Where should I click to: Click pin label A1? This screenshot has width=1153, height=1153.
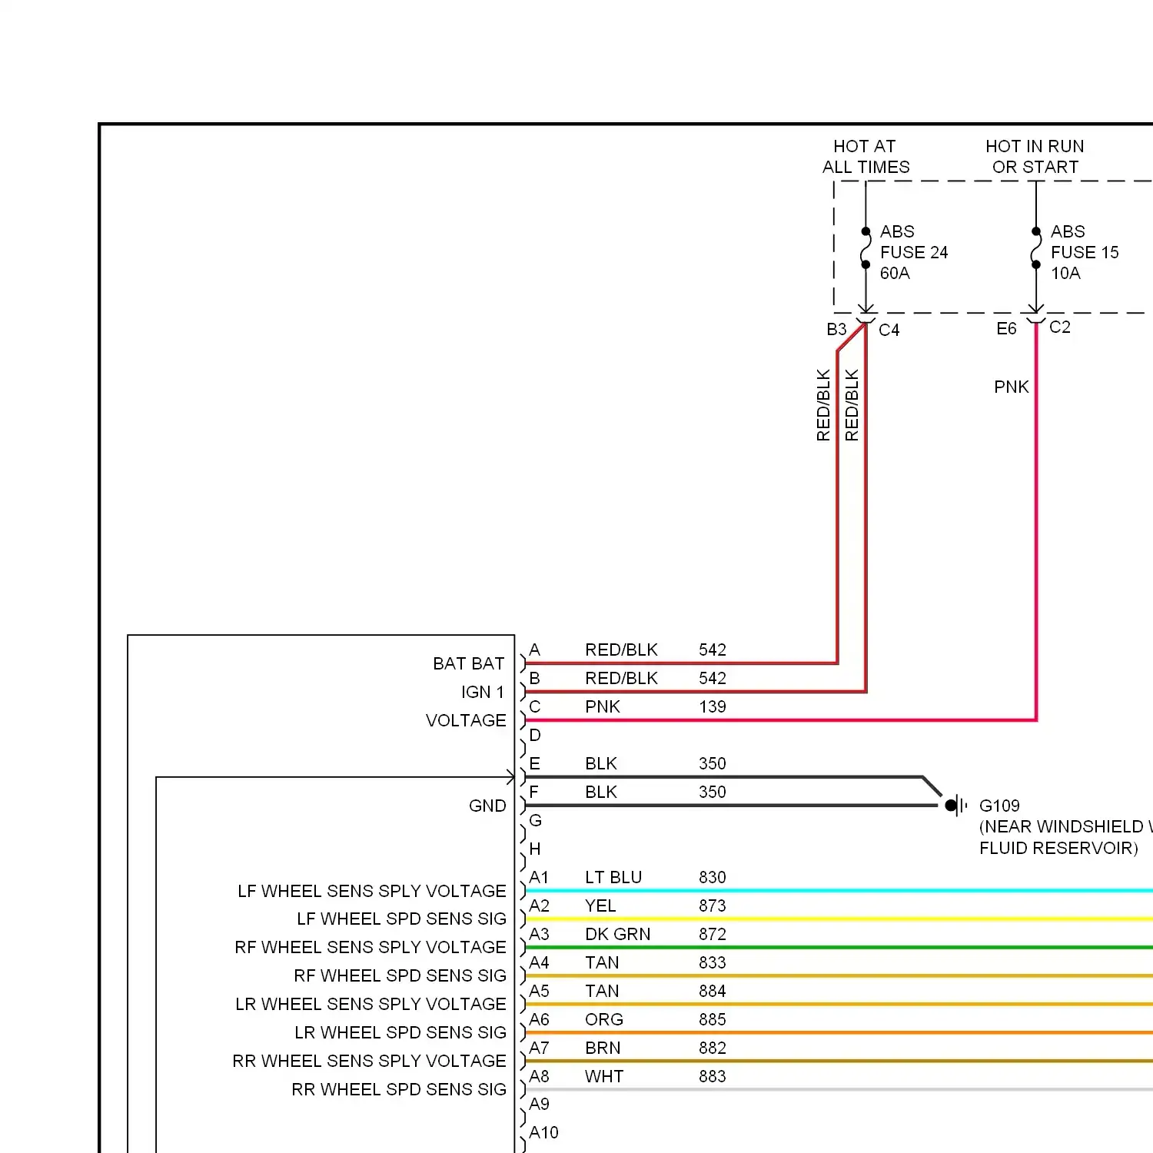539,877
